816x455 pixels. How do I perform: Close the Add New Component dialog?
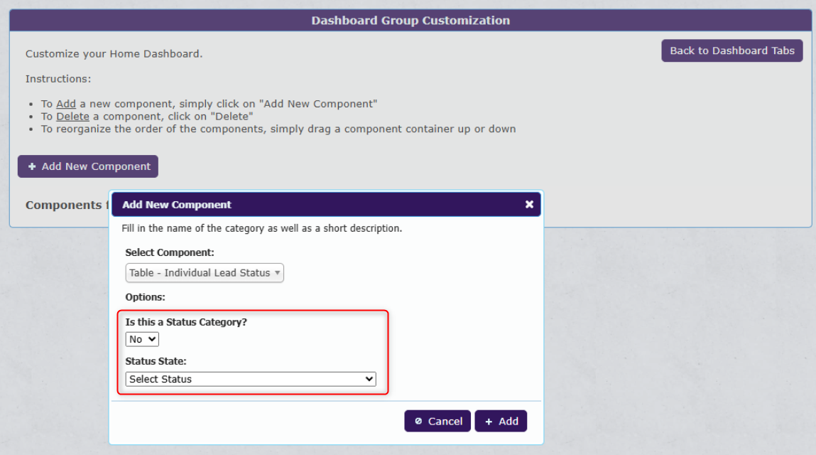pyautogui.click(x=529, y=204)
